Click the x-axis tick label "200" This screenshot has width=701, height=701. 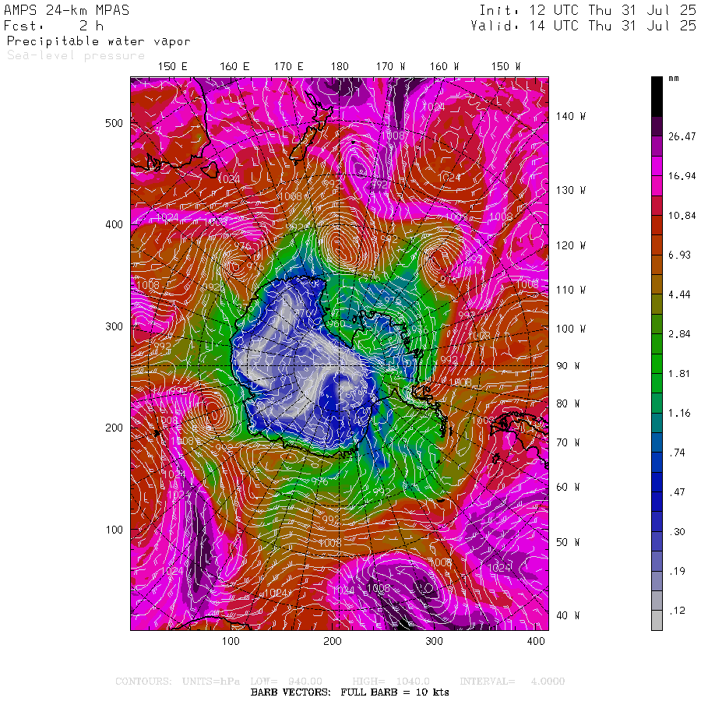[332, 641]
